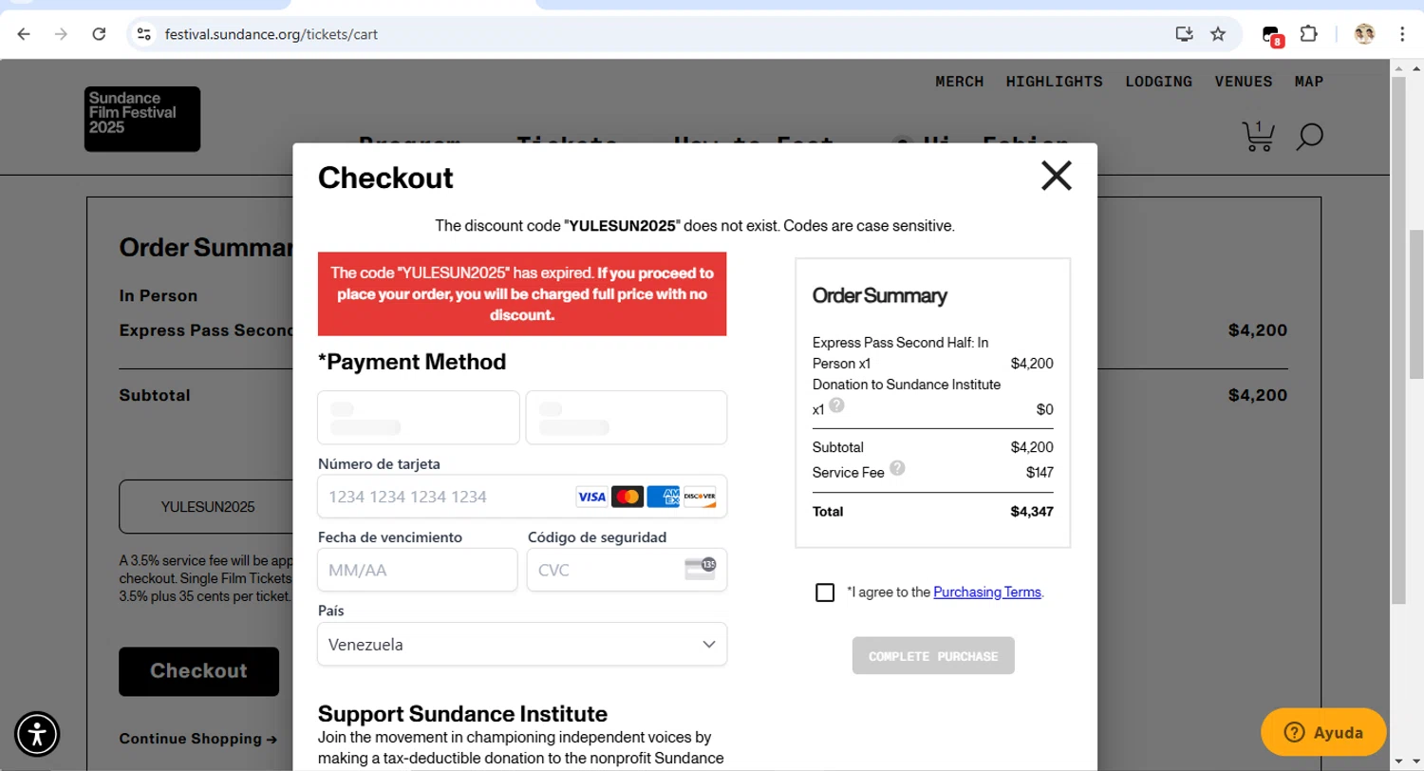This screenshot has width=1424, height=771.
Task: Open the browser profile avatar
Action: click(1365, 34)
